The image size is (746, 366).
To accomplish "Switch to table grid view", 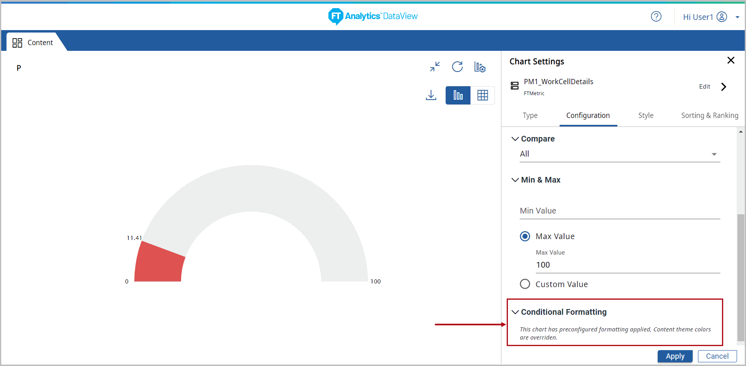I will [483, 96].
